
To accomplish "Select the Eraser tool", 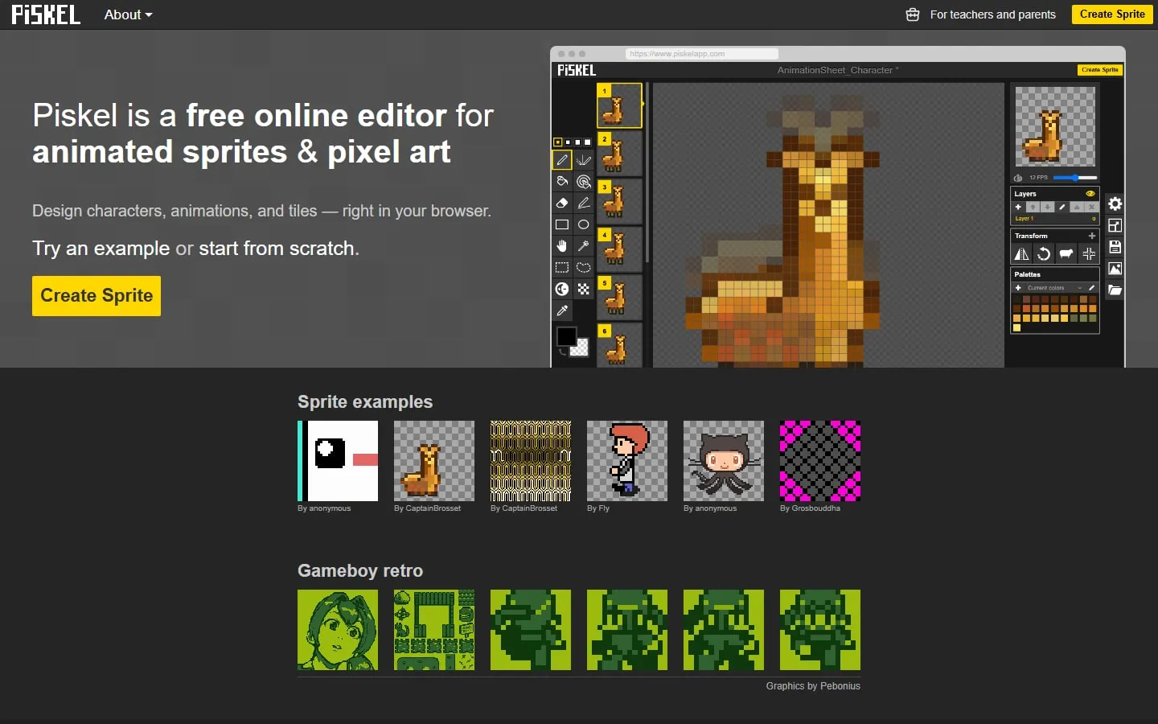I will (x=562, y=203).
